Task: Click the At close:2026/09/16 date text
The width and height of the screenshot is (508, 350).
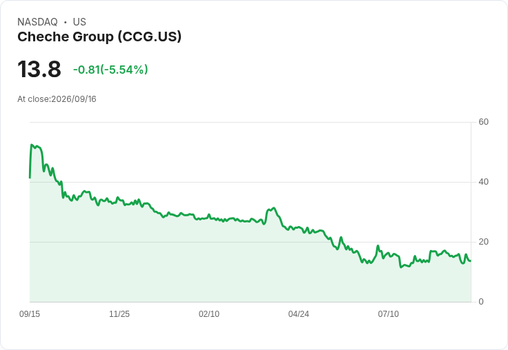Action: (57, 99)
